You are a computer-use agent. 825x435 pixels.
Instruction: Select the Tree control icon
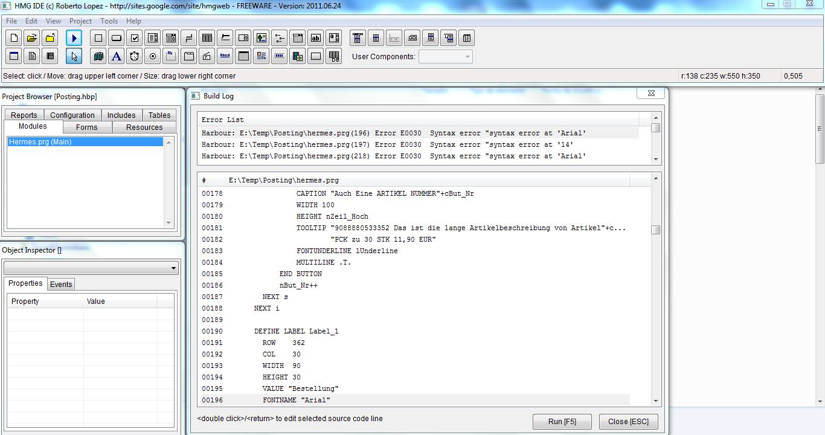click(x=280, y=38)
